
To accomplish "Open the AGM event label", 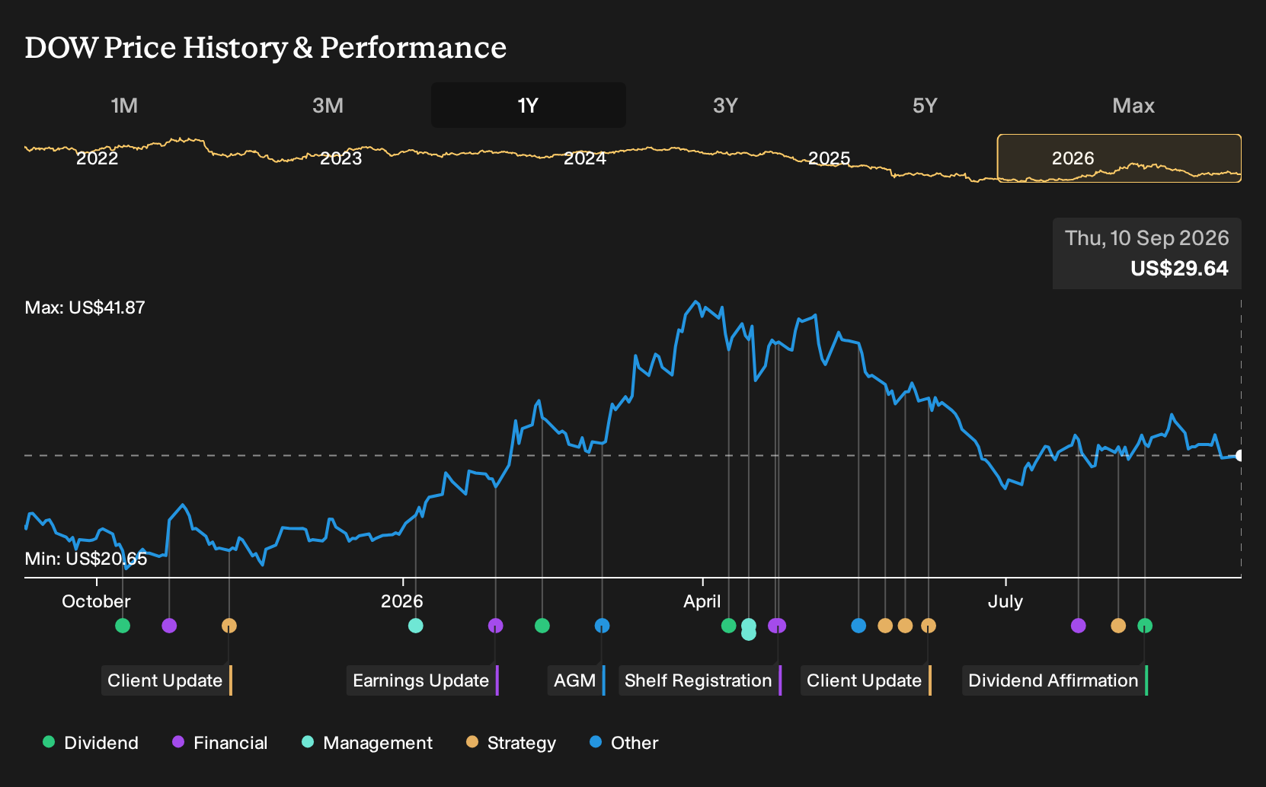I will pos(576,680).
